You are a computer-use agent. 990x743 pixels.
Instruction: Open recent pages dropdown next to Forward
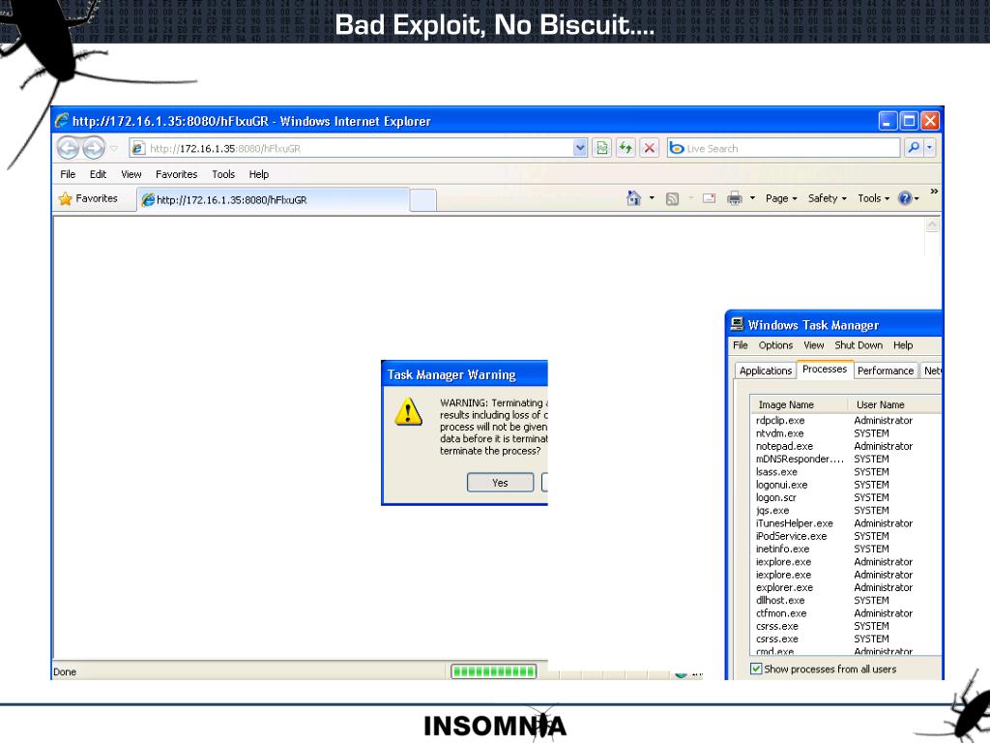[114, 148]
